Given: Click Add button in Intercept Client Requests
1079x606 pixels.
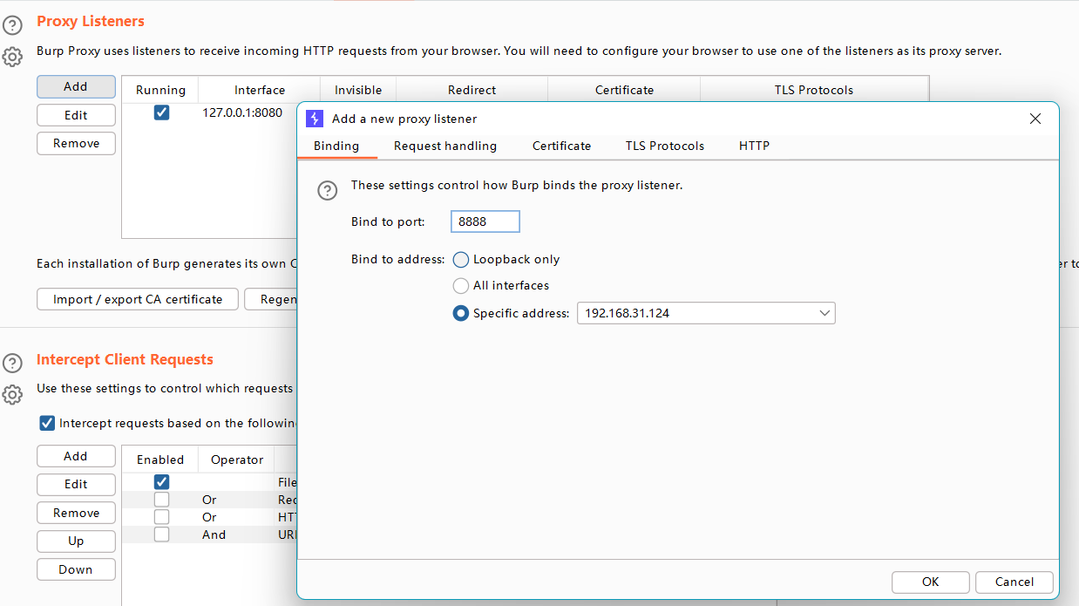Looking at the screenshot, I should [76, 456].
